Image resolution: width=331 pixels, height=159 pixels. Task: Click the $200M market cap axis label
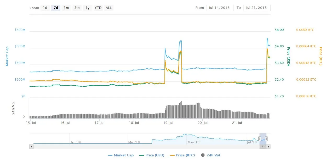20,80
